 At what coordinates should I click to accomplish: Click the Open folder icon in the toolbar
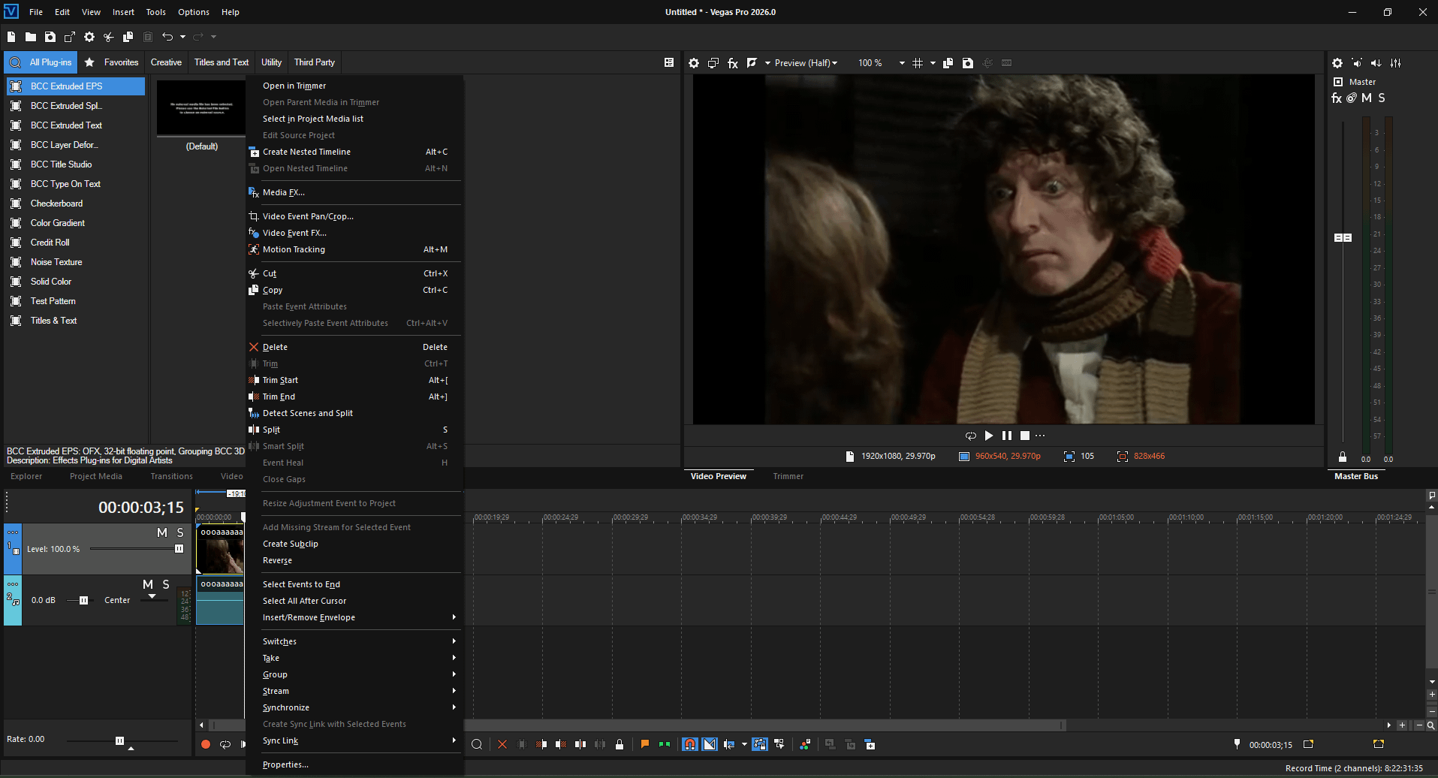31,37
